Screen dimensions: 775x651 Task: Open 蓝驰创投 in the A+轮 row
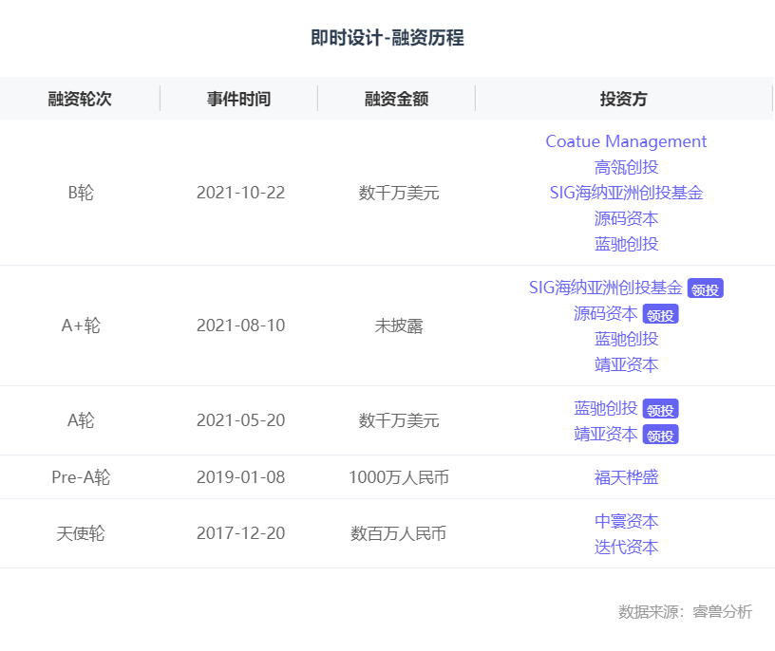[626, 339]
